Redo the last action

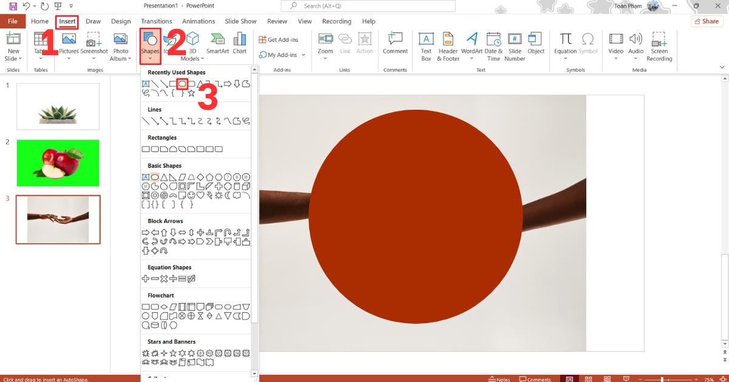coord(44,6)
